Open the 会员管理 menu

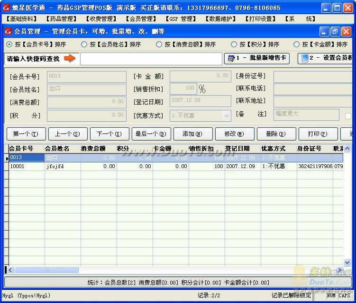click(141, 19)
